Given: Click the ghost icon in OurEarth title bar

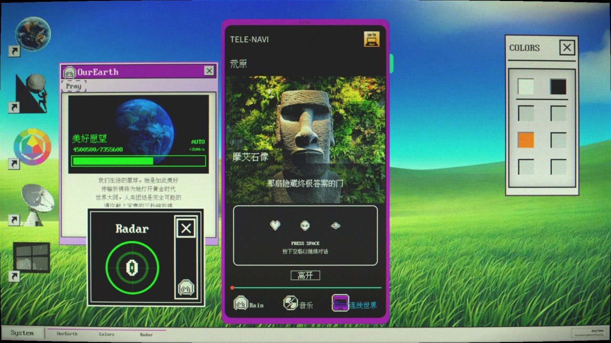Looking at the screenshot, I should pos(69,72).
